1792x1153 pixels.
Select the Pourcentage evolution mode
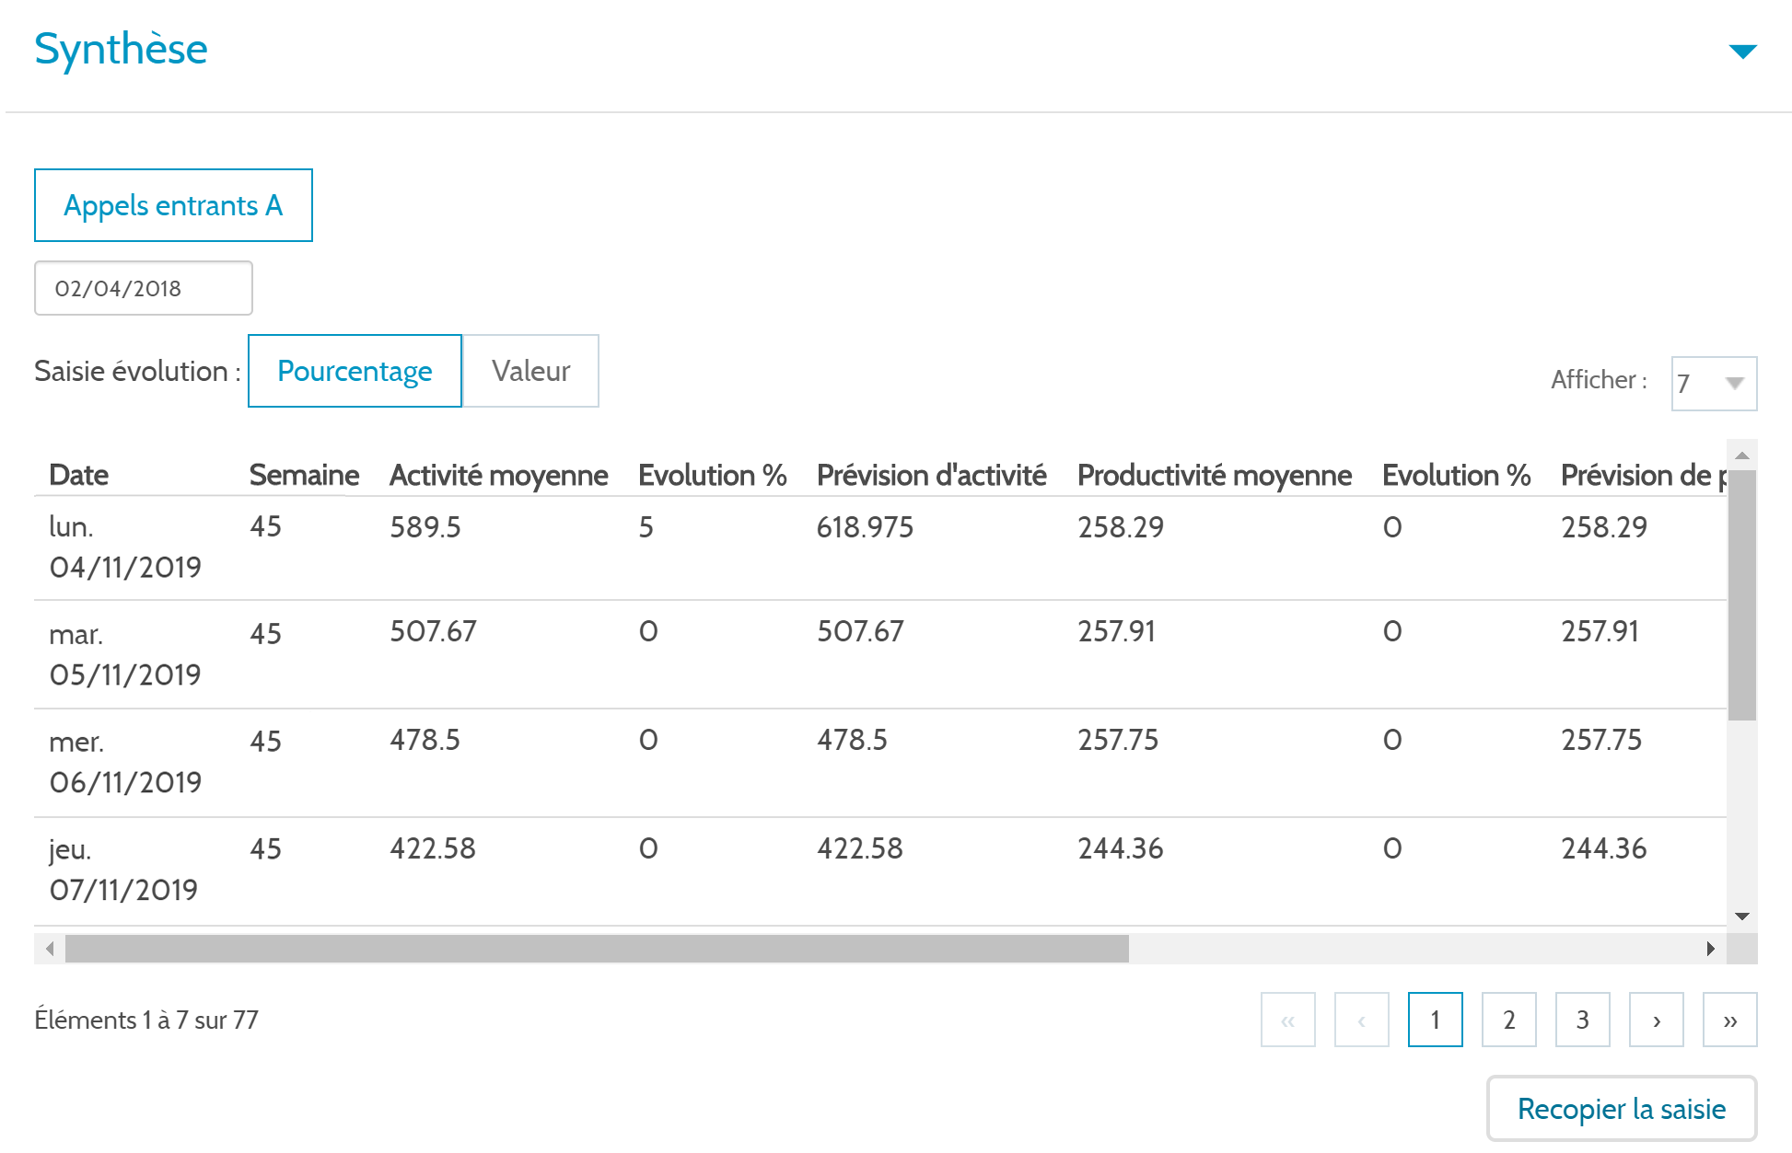(355, 371)
